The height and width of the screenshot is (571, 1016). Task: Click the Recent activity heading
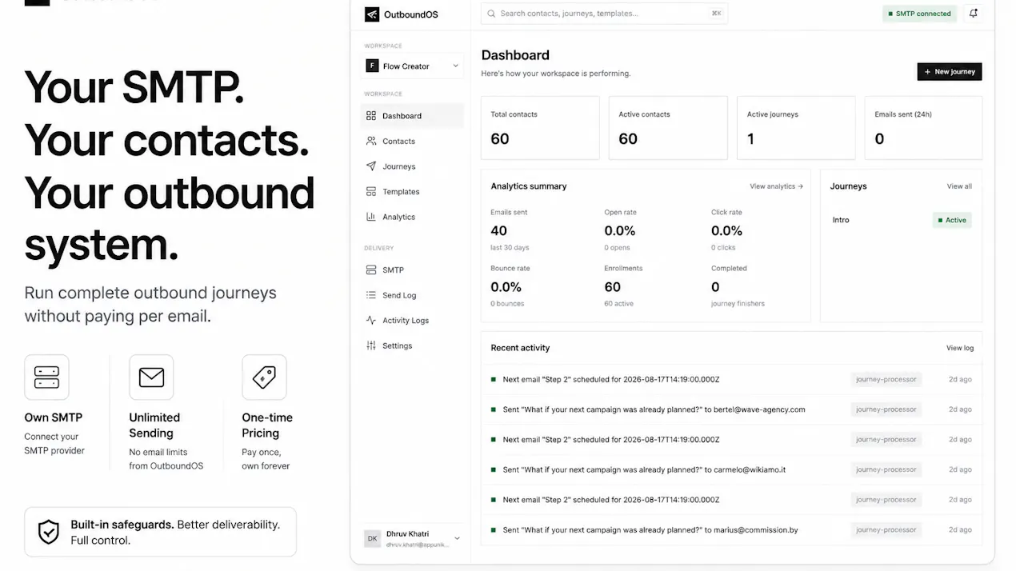[520, 348]
